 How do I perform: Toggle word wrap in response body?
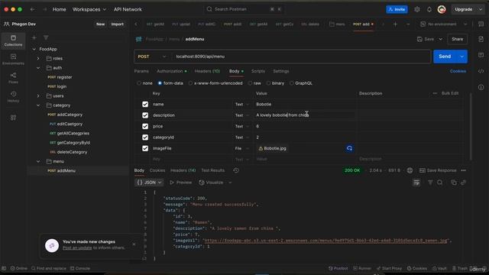(416, 183)
